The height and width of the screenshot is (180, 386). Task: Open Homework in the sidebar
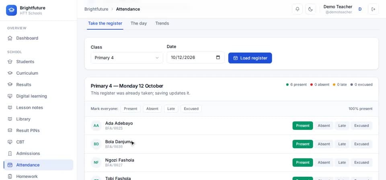(39, 176)
